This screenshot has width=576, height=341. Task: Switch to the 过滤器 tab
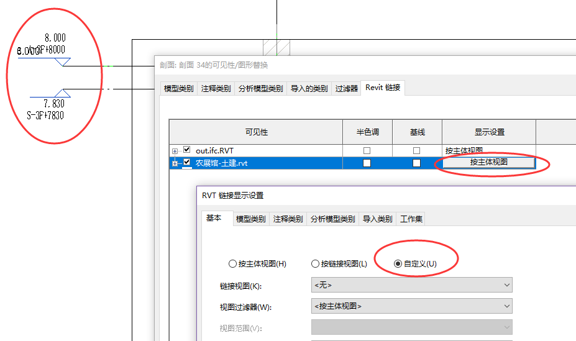pyautogui.click(x=347, y=88)
